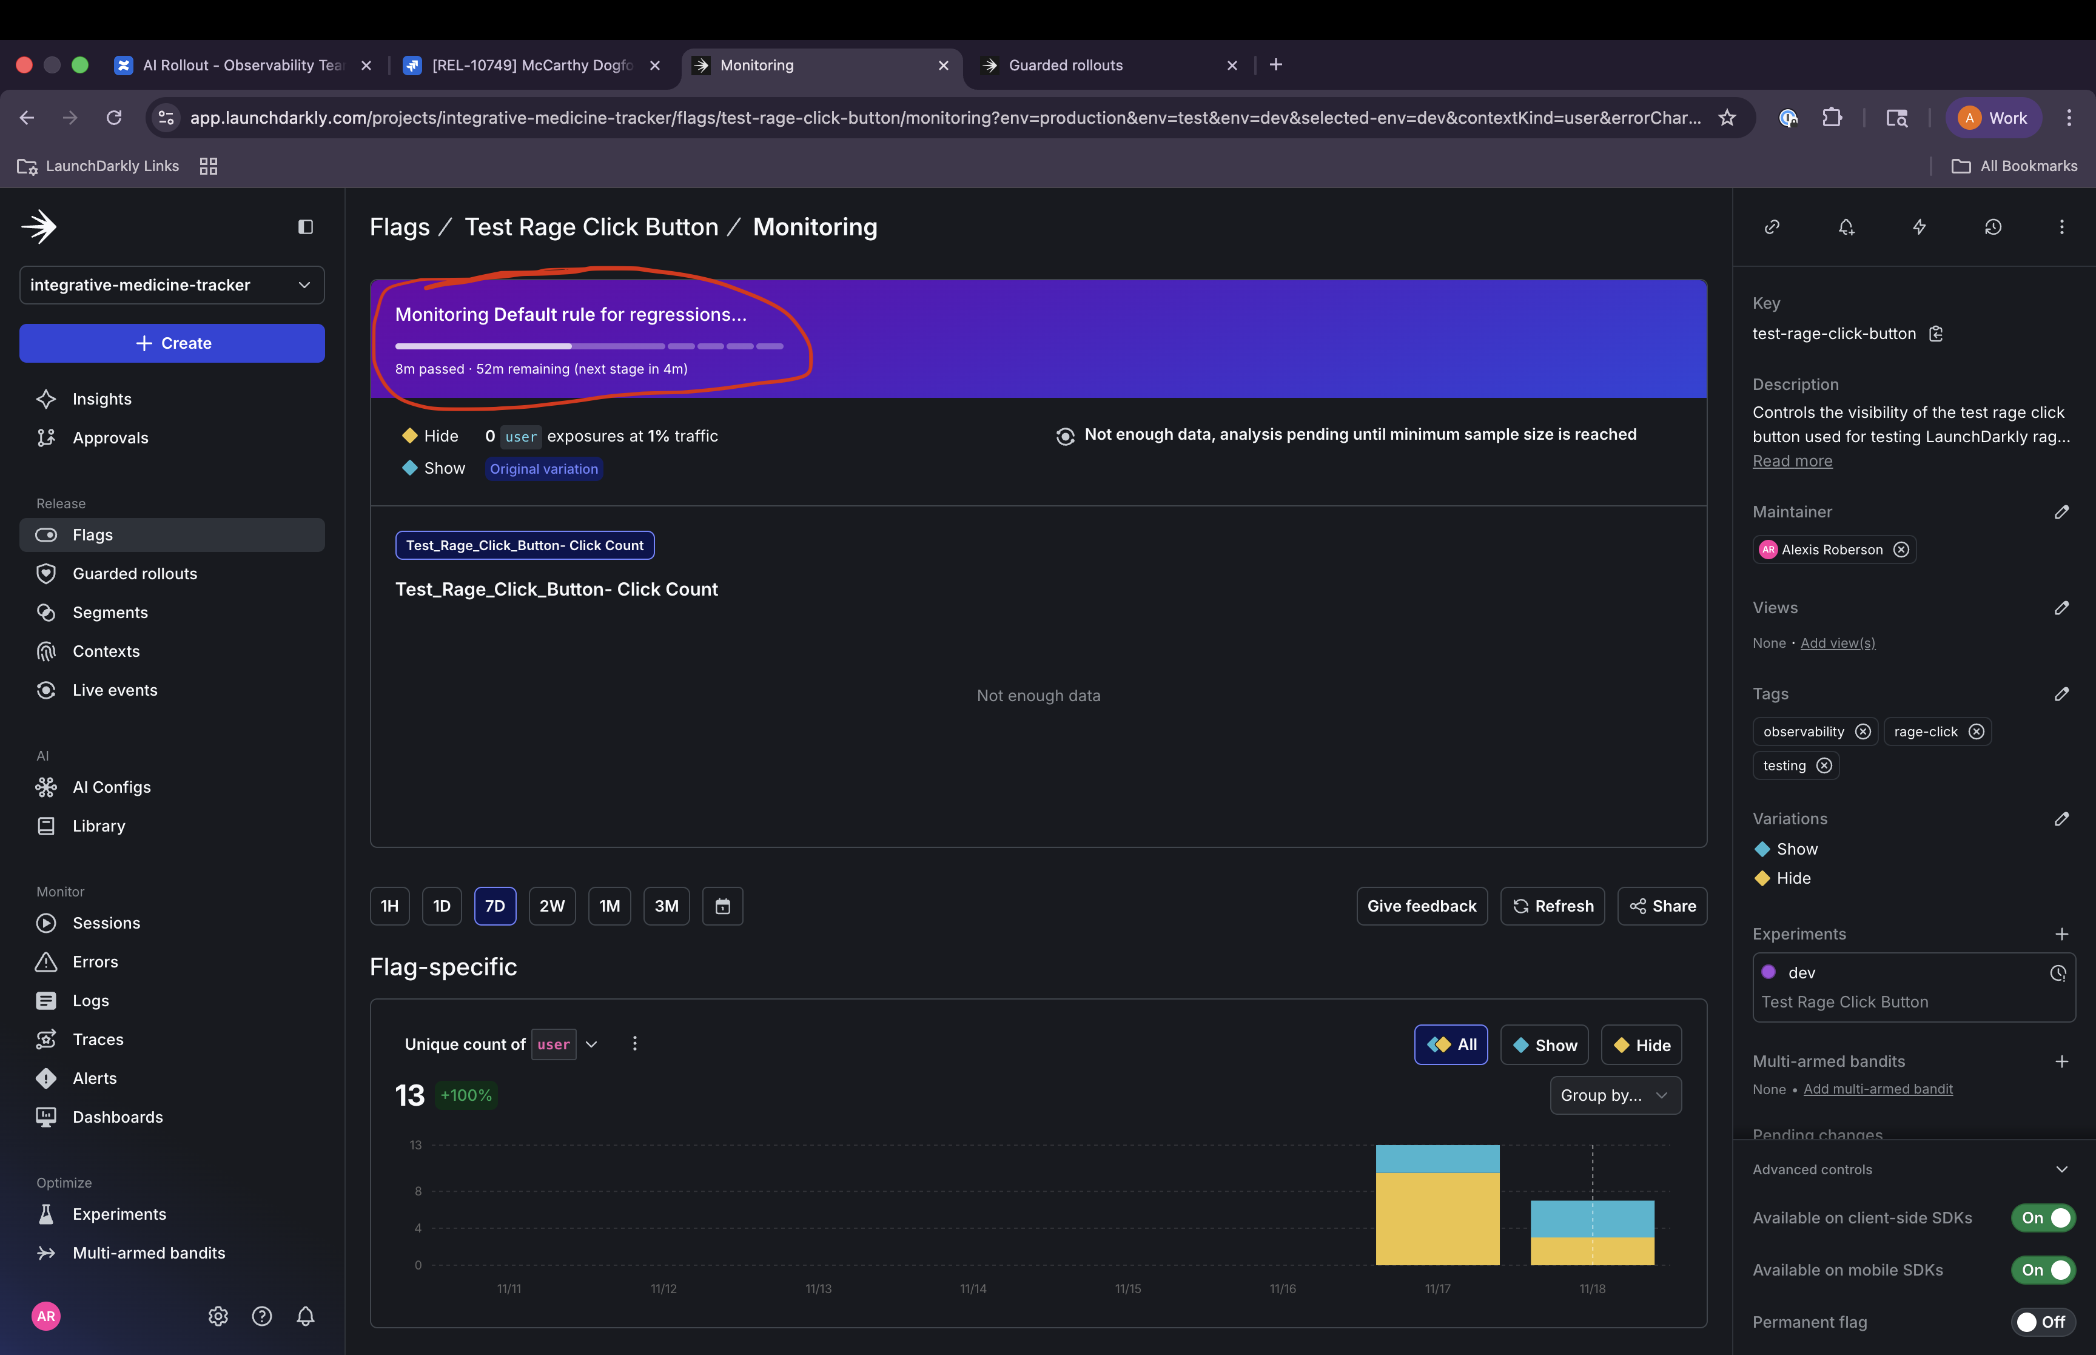Screen dimensions: 2096x1355
Task: View Live events
Action: pos(115,690)
